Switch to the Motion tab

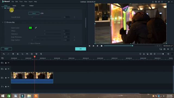coord(32,5)
